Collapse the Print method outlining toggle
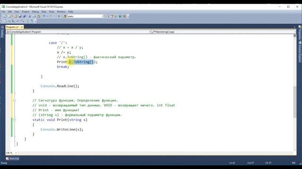Image resolution: width=302 pixels, height=169 pixels. 15,120
